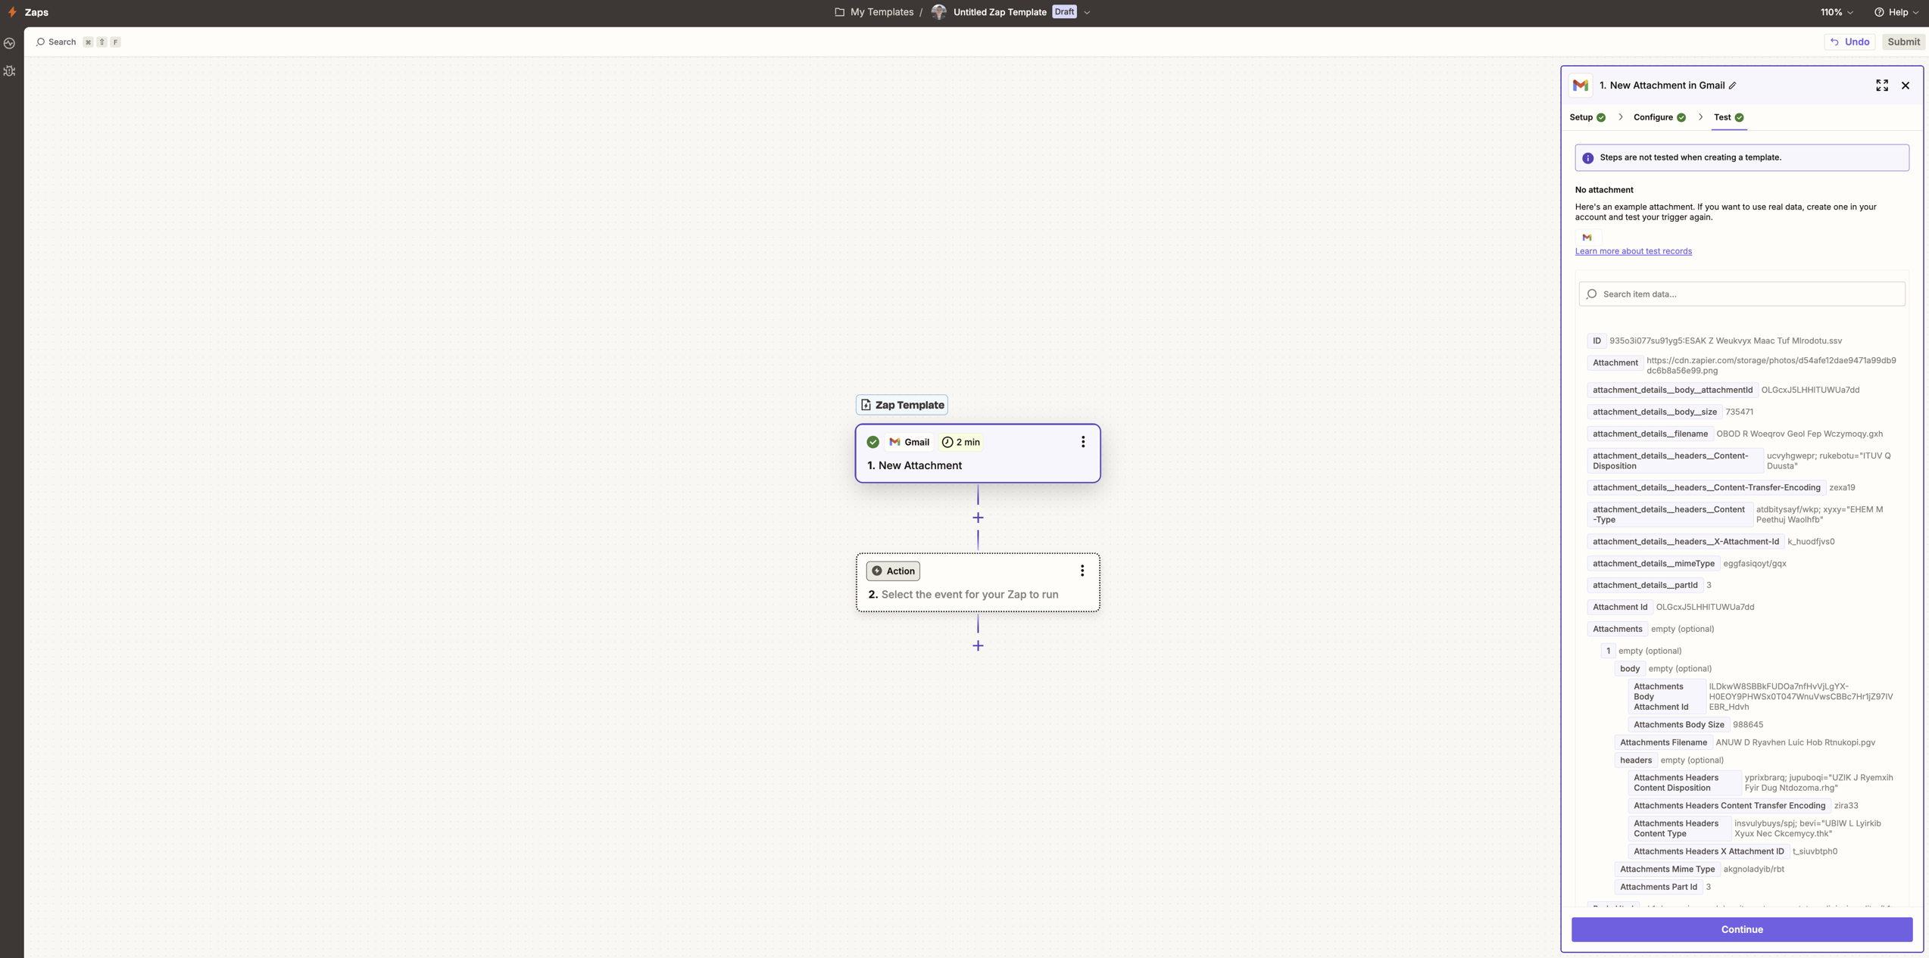
Task: Expand the panel to fullscreen
Action: (1882, 86)
